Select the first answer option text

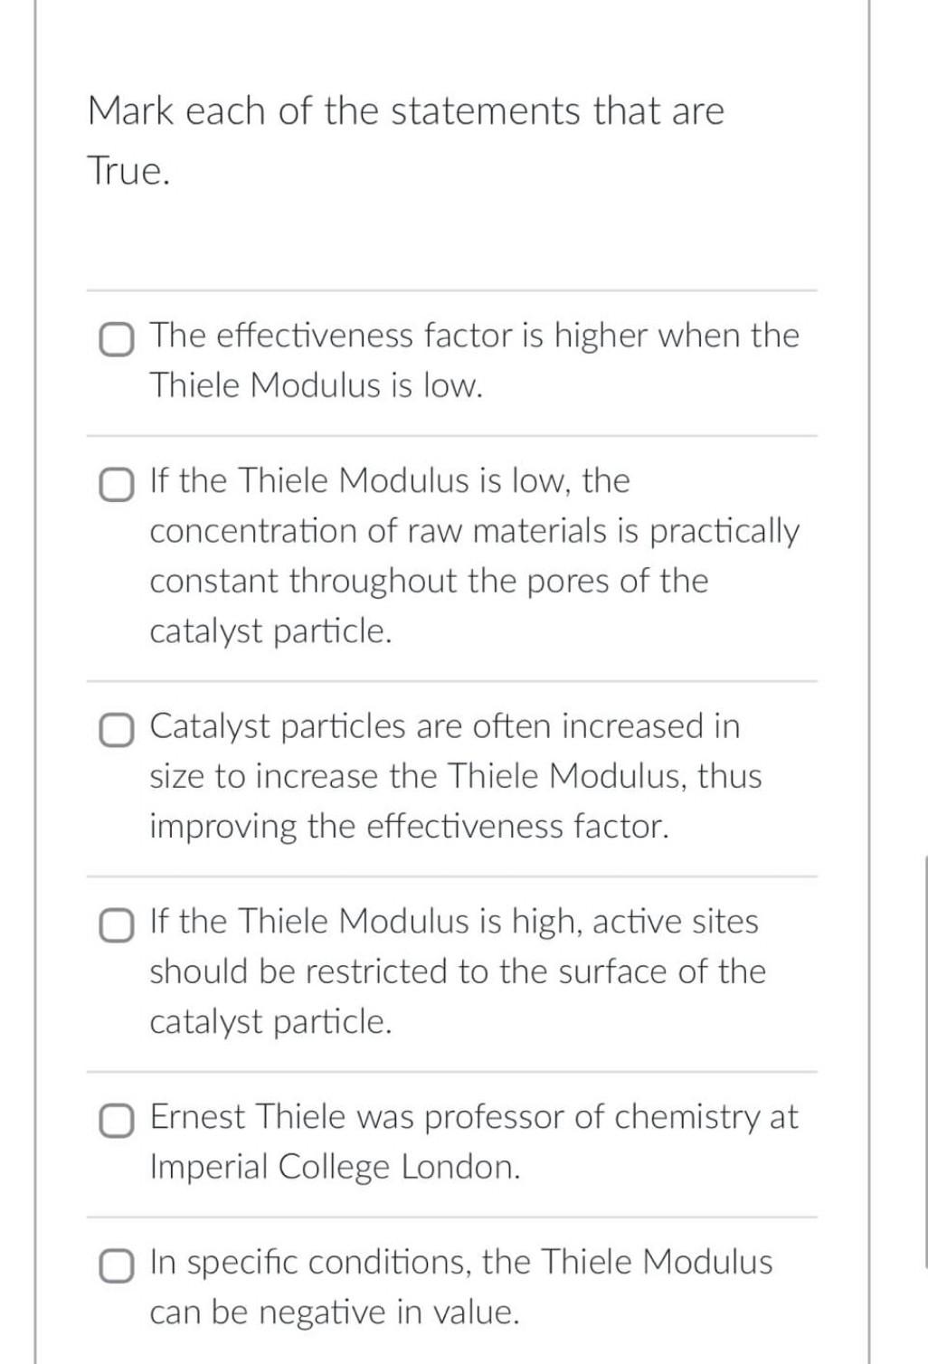click(x=474, y=361)
